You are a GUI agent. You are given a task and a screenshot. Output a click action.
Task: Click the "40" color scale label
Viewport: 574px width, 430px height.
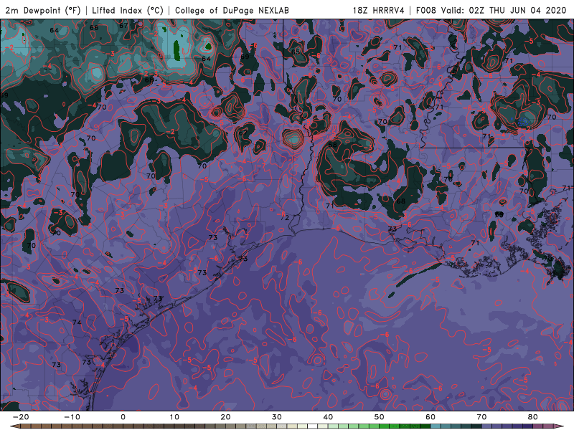pyautogui.click(x=328, y=417)
